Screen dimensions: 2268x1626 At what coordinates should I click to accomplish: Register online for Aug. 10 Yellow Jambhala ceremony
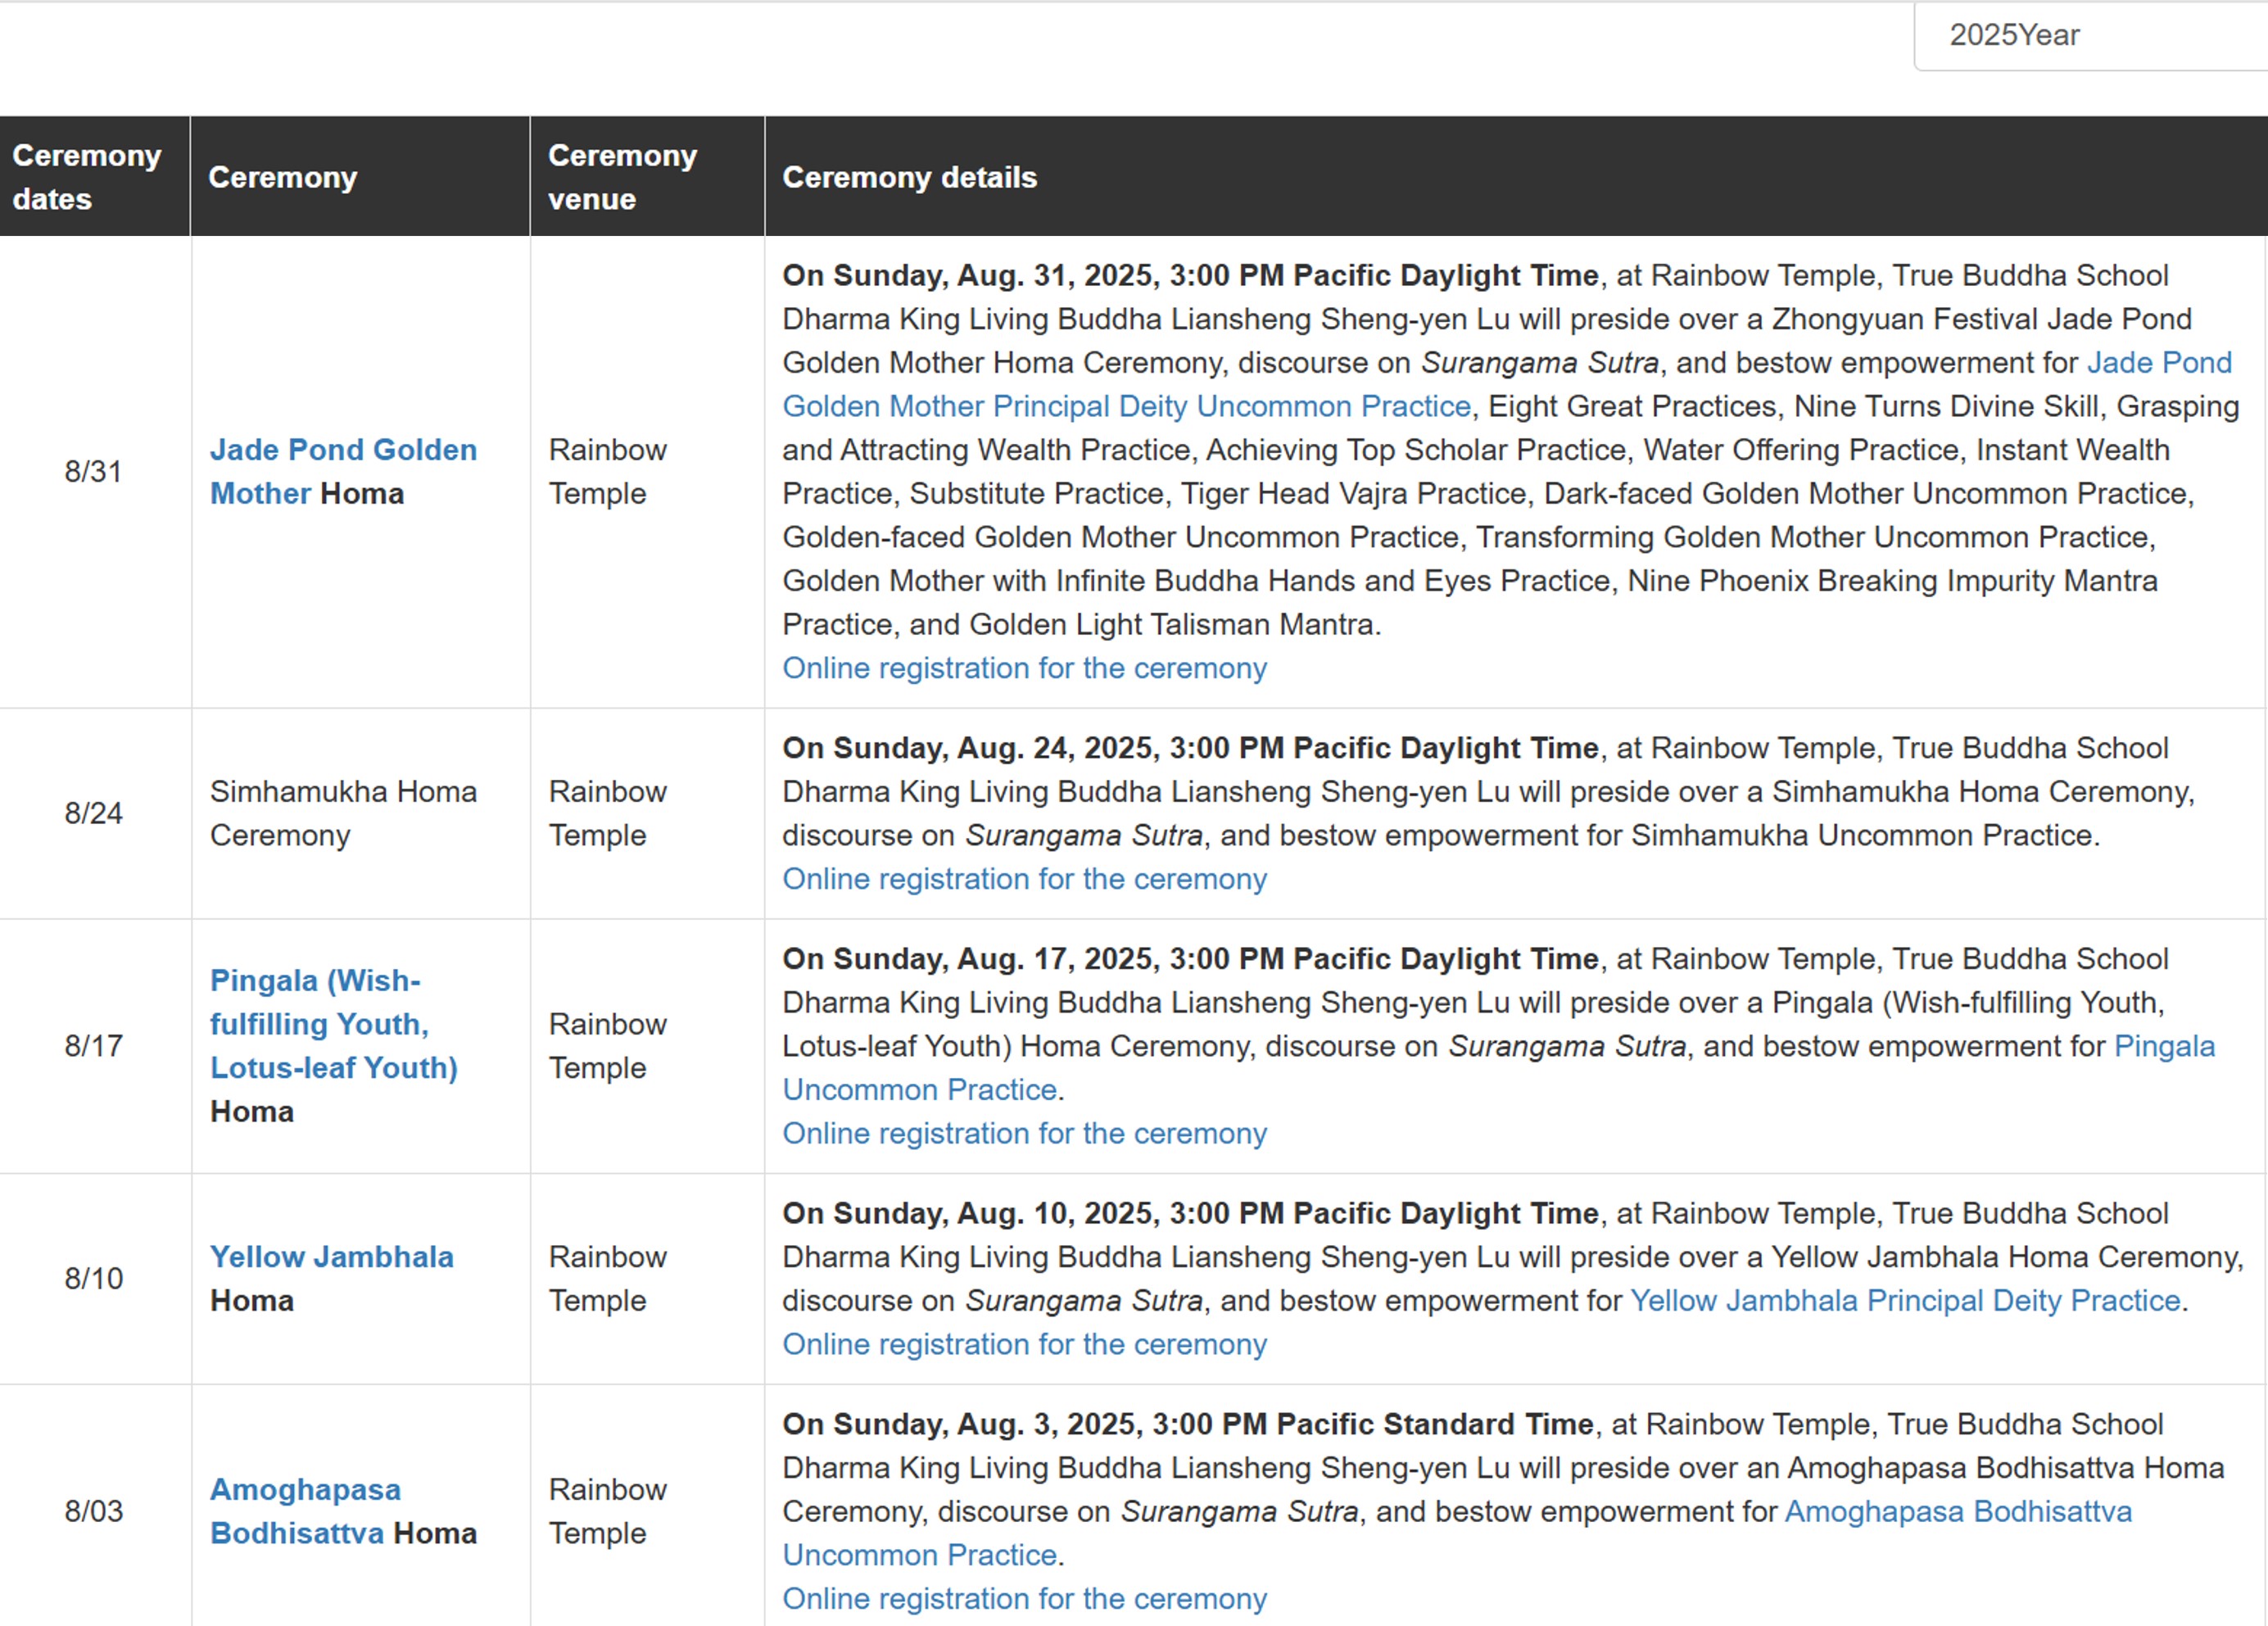point(1024,1344)
